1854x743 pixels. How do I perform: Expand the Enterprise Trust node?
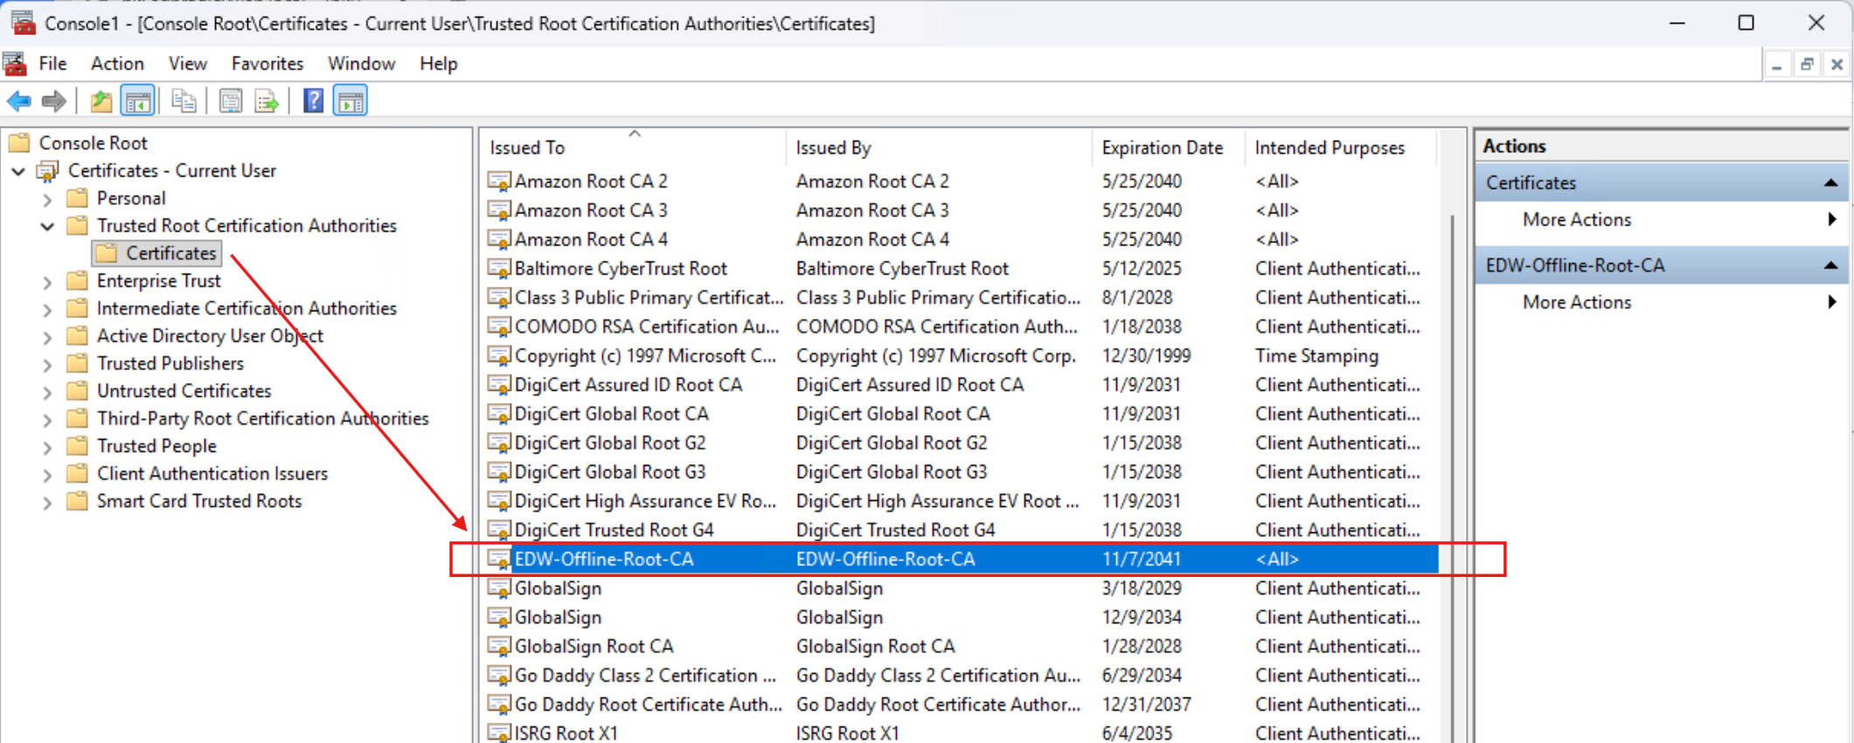pyautogui.click(x=48, y=281)
